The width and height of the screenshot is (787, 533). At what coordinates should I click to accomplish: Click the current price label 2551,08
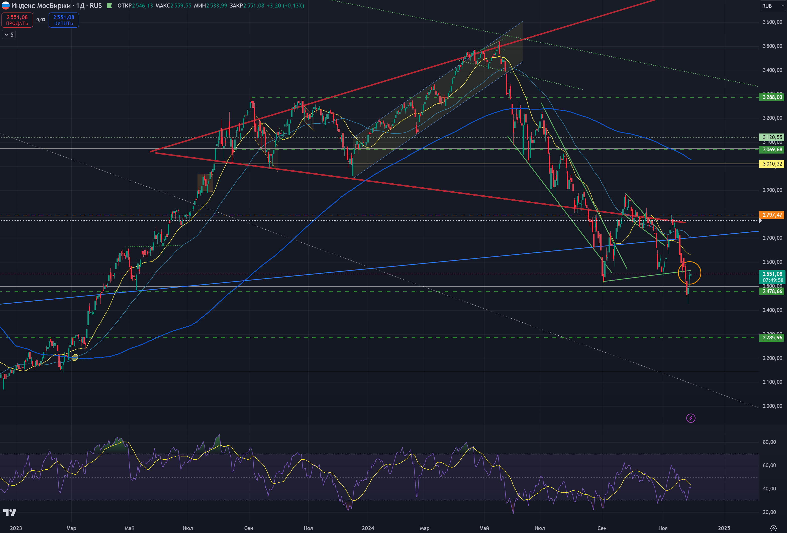click(x=772, y=274)
